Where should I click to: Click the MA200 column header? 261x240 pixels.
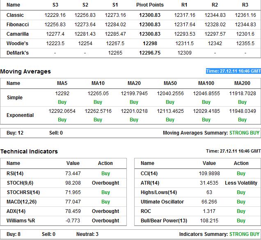242,83
